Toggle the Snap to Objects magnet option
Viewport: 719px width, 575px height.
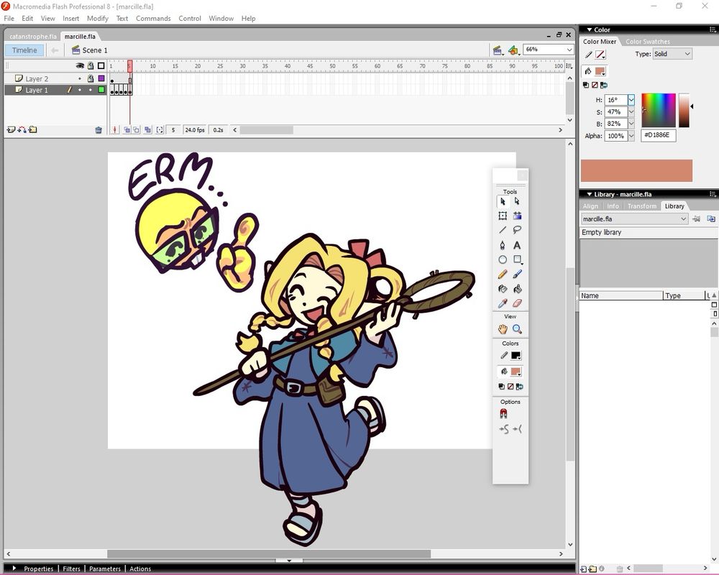click(503, 414)
